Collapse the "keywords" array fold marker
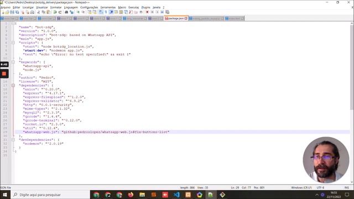This screenshot has width=354, height=199. pos(13,62)
